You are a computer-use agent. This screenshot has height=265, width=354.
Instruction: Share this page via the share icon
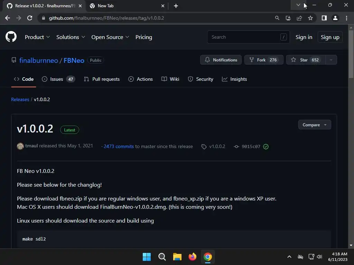[299, 18]
